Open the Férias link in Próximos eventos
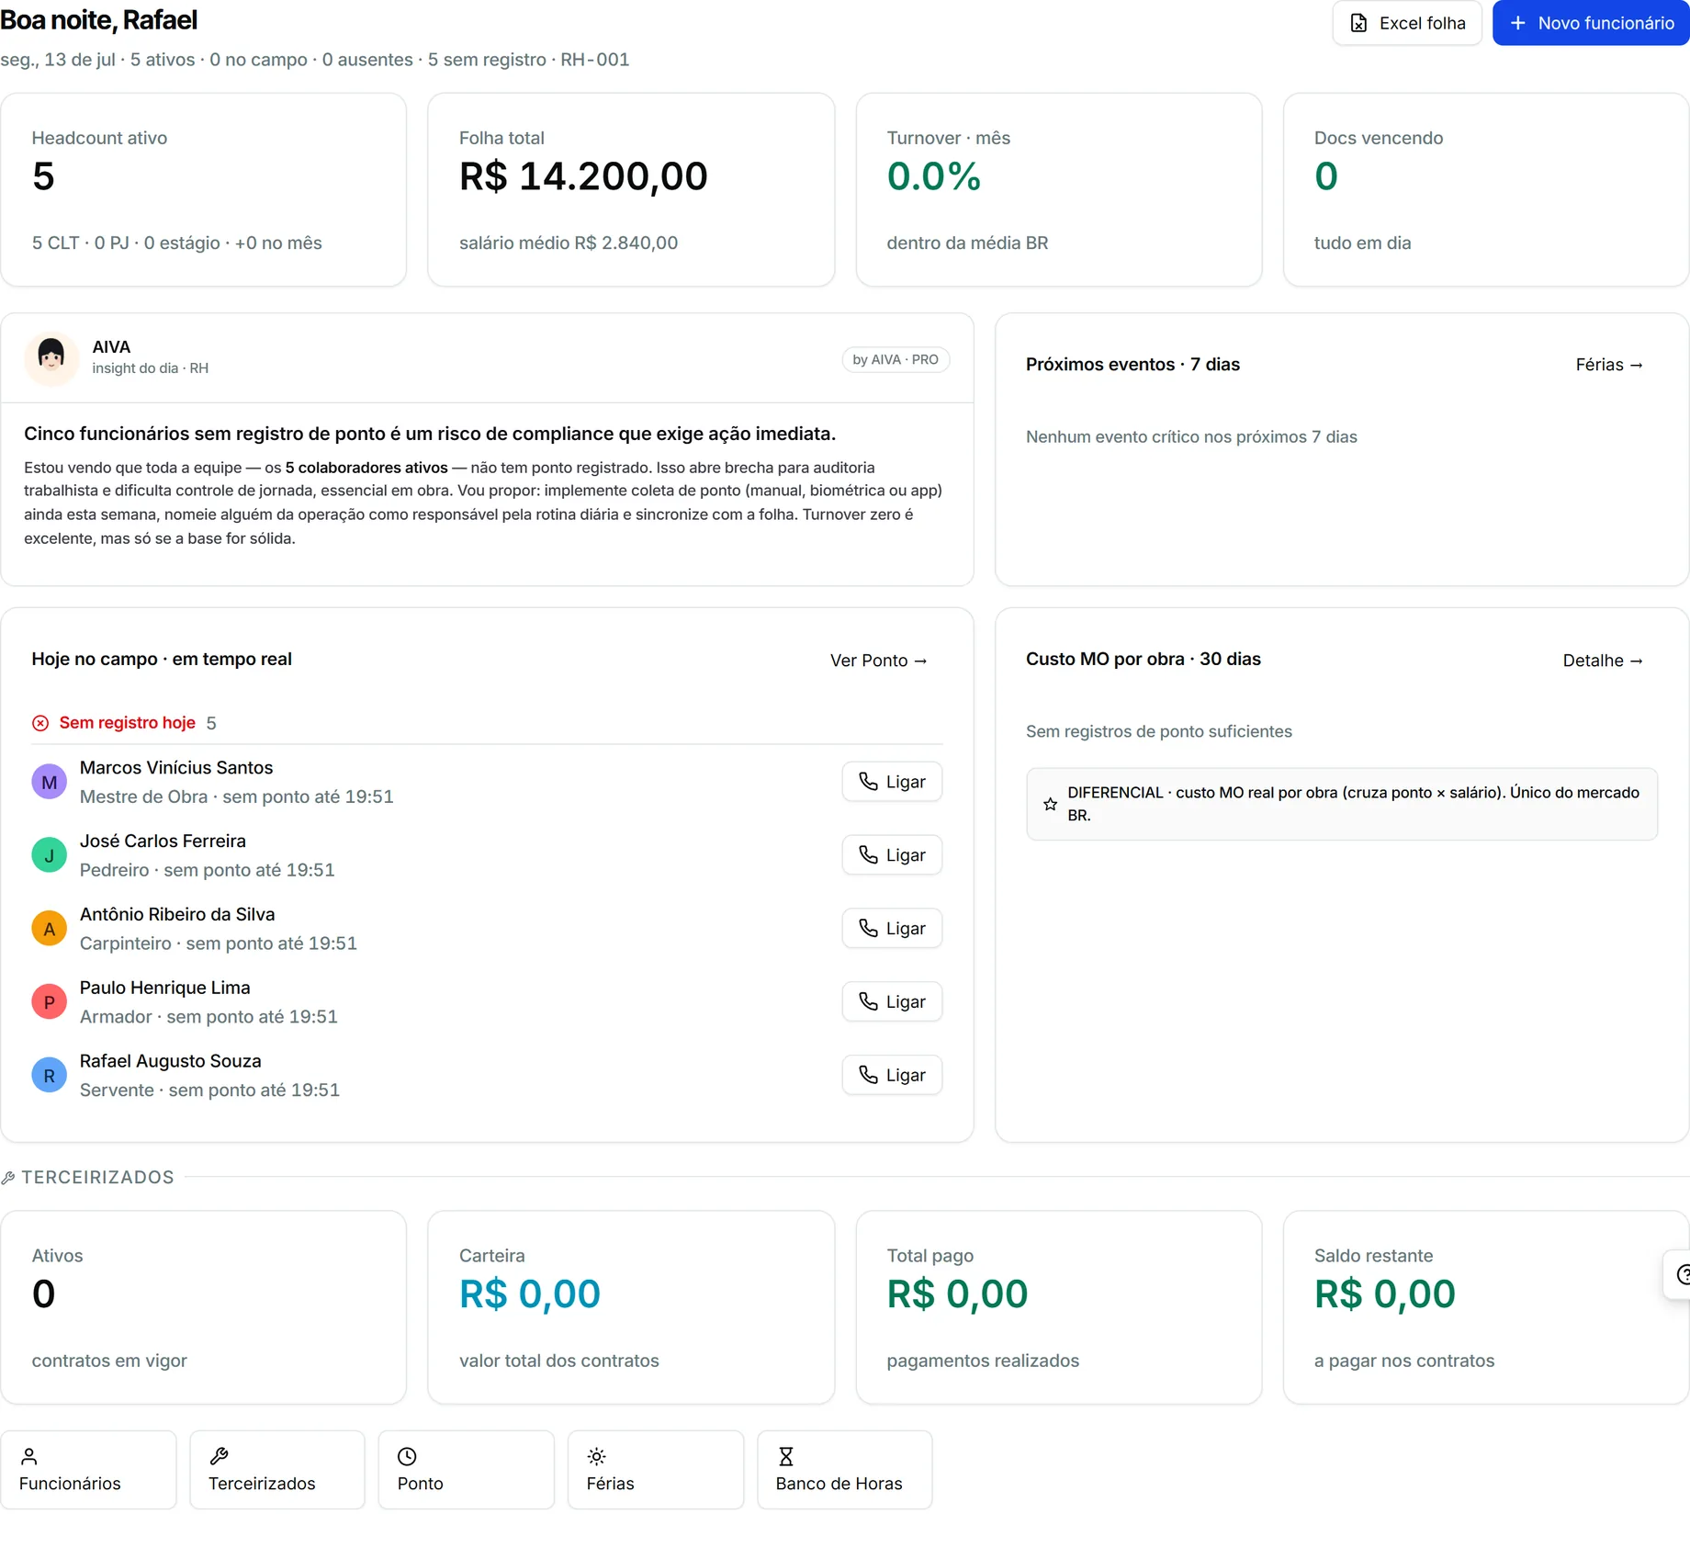1690x1559 pixels. point(1608,365)
